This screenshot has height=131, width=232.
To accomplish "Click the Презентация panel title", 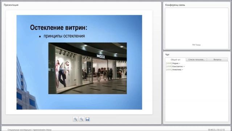I will tap(11, 5).
